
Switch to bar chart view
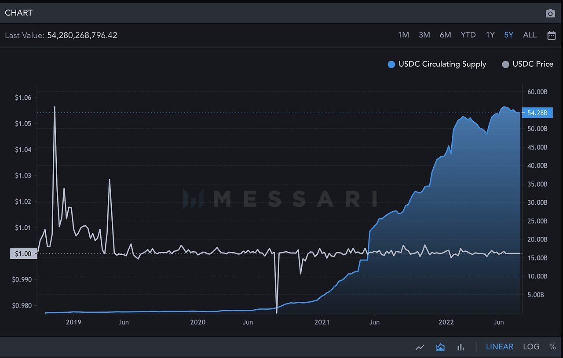click(461, 347)
